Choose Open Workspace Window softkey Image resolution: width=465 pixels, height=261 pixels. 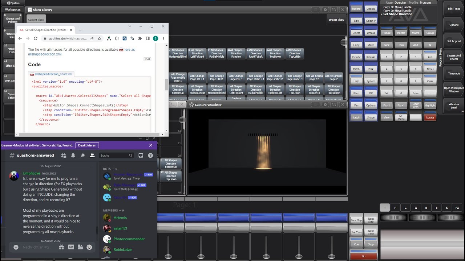pyautogui.click(x=454, y=90)
